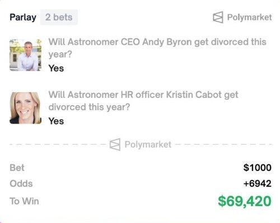This screenshot has width=280, height=223.
Task: Click the dashed line left of divider logo
Action: point(58,144)
